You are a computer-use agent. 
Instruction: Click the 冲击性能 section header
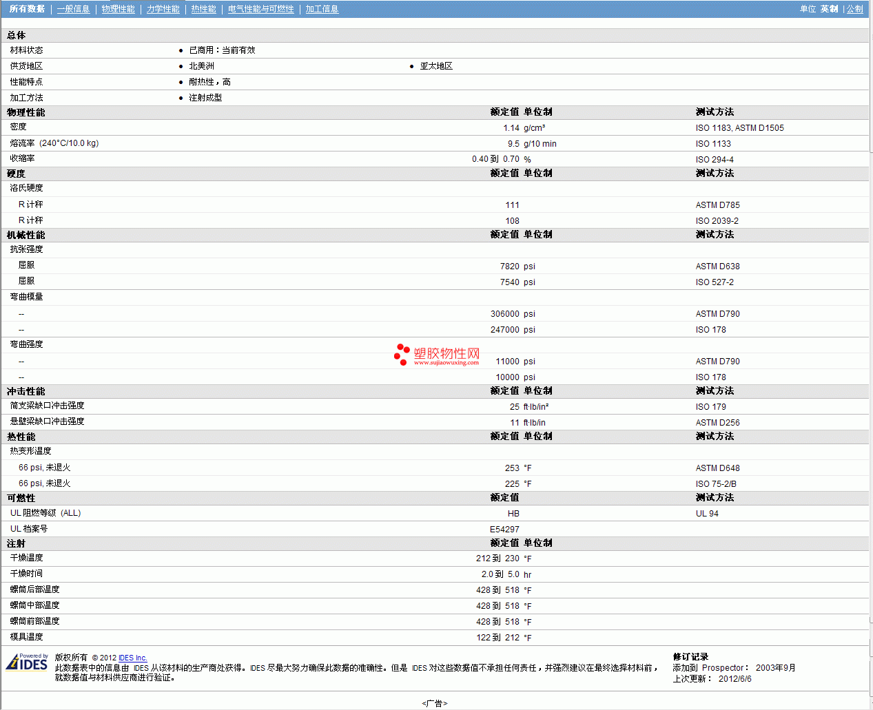[26, 391]
